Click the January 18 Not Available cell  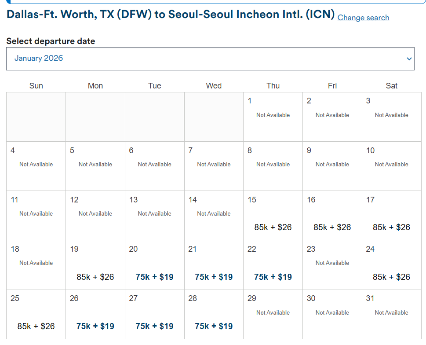point(36,263)
